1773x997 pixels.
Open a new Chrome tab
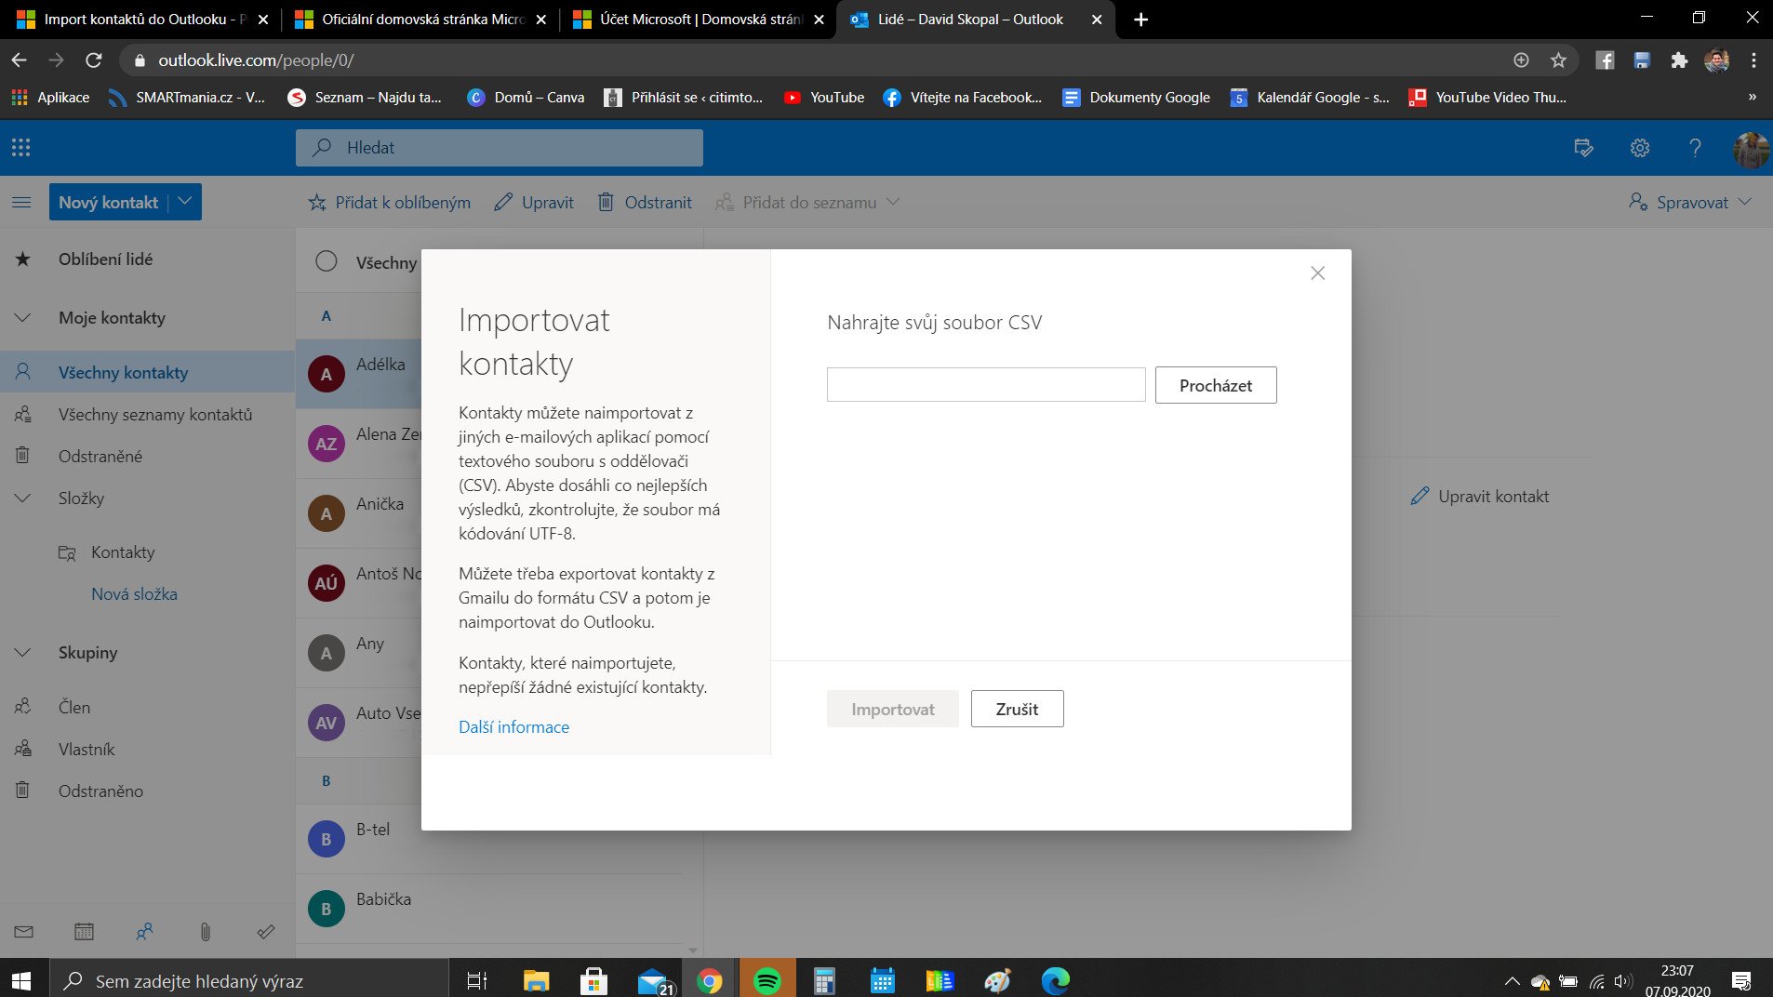pyautogui.click(x=1140, y=19)
